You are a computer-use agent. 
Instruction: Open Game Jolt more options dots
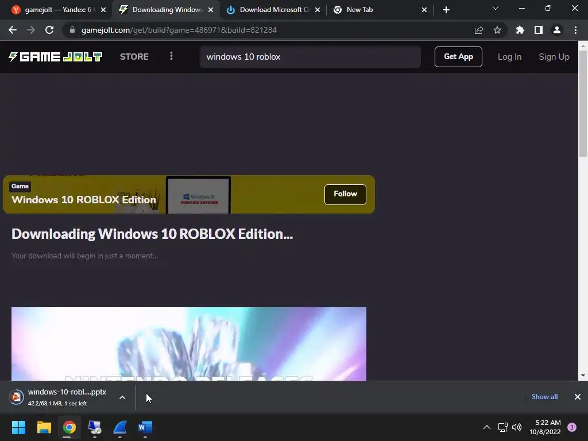point(171,56)
